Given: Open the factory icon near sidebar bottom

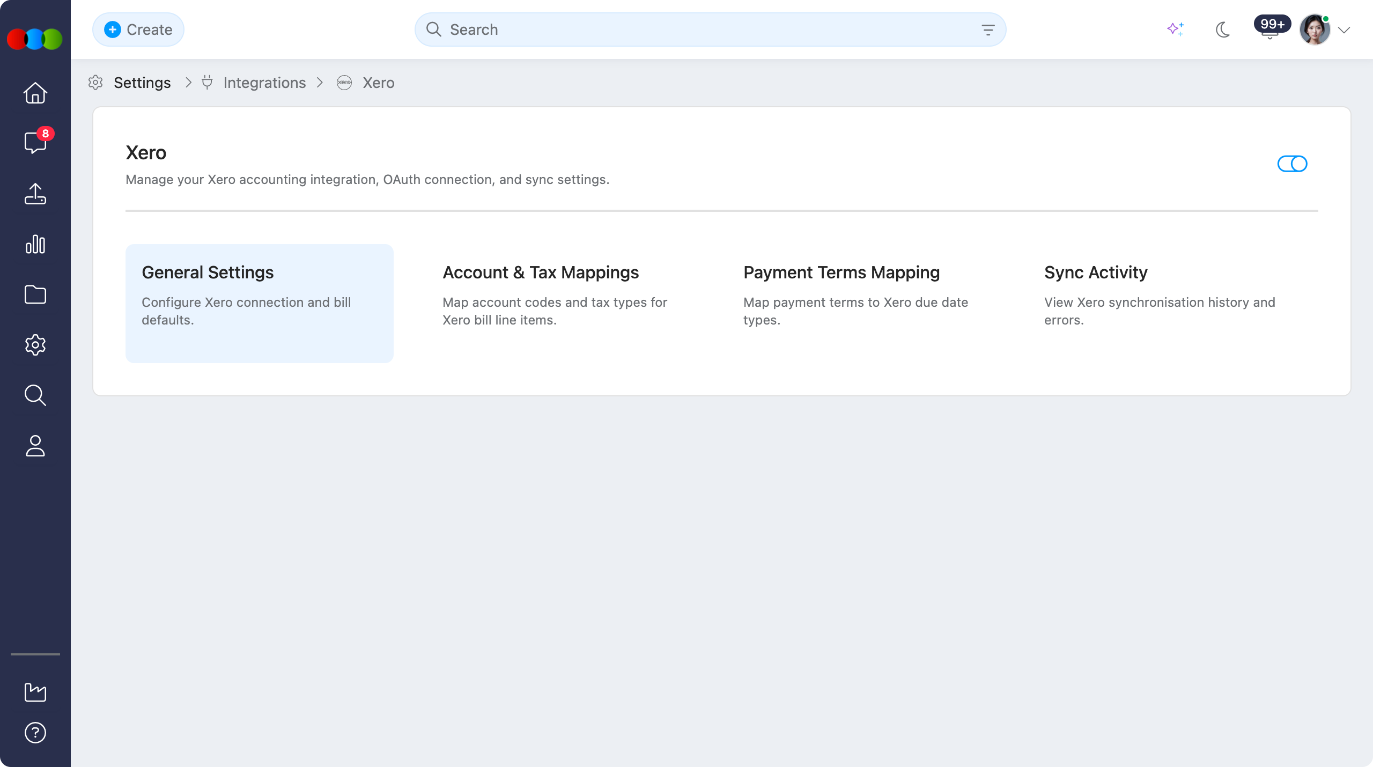Looking at the screenshot, I should 35,692.
